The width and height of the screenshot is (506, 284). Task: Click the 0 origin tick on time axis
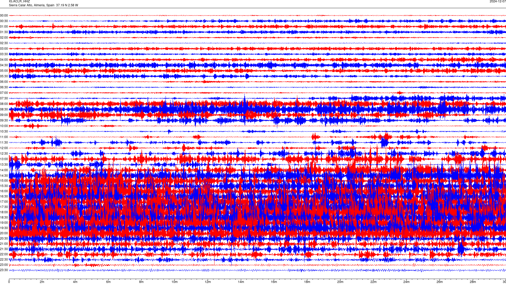tap(9, 282)
